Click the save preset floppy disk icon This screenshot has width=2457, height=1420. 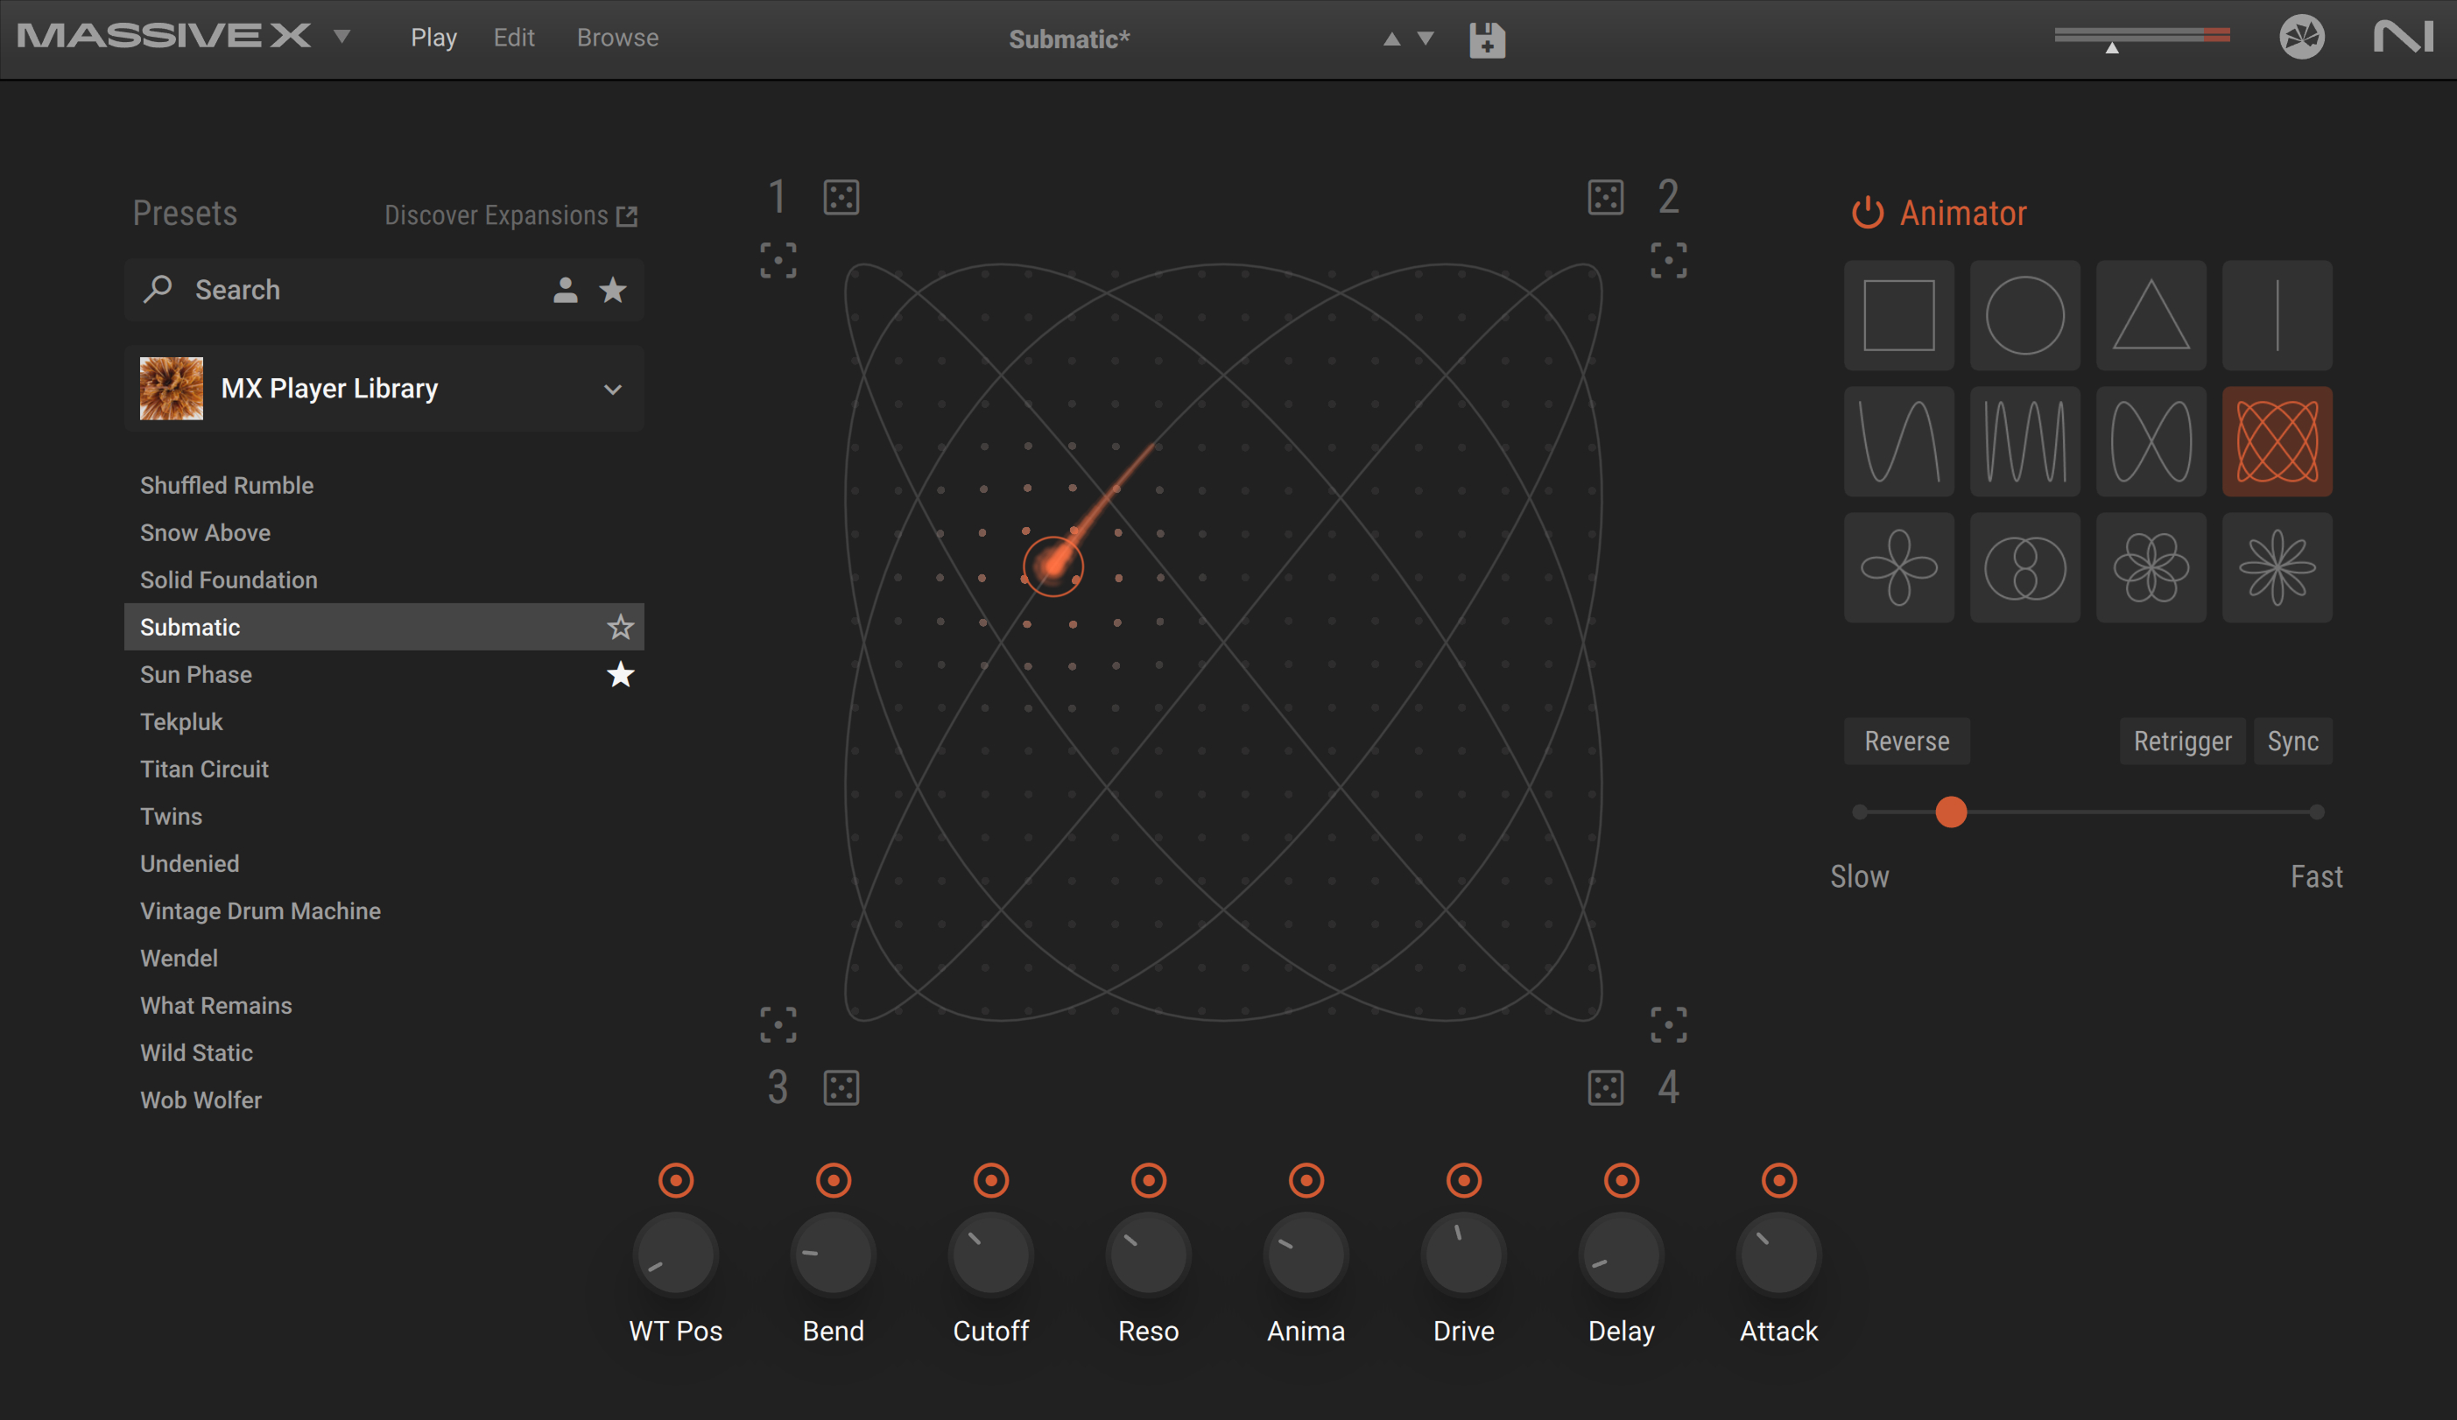click(x=1487, y=40)
